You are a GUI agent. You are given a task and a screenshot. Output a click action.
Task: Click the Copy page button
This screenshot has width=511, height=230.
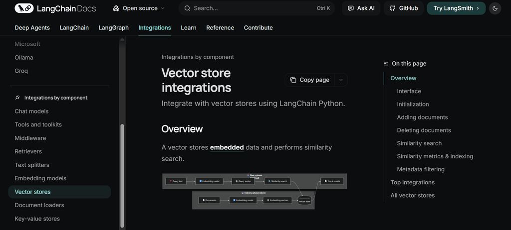309,80
